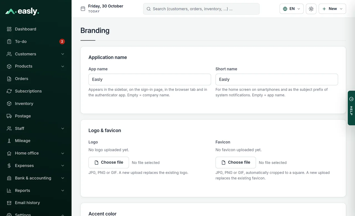Open the EN language dropdown
Viewport: 355px width, 216px height.
(291, 9)
